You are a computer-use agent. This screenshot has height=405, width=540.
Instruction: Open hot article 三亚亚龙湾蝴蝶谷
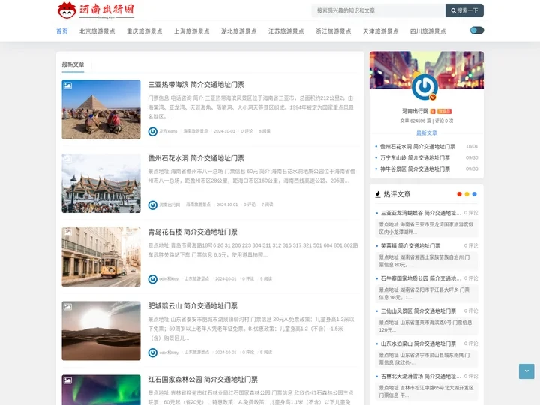point(421,213)
